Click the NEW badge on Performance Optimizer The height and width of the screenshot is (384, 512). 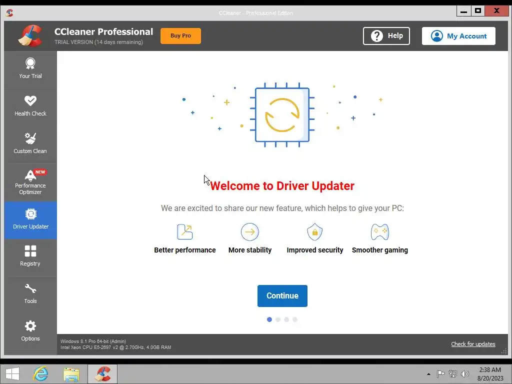click(40, 172)
